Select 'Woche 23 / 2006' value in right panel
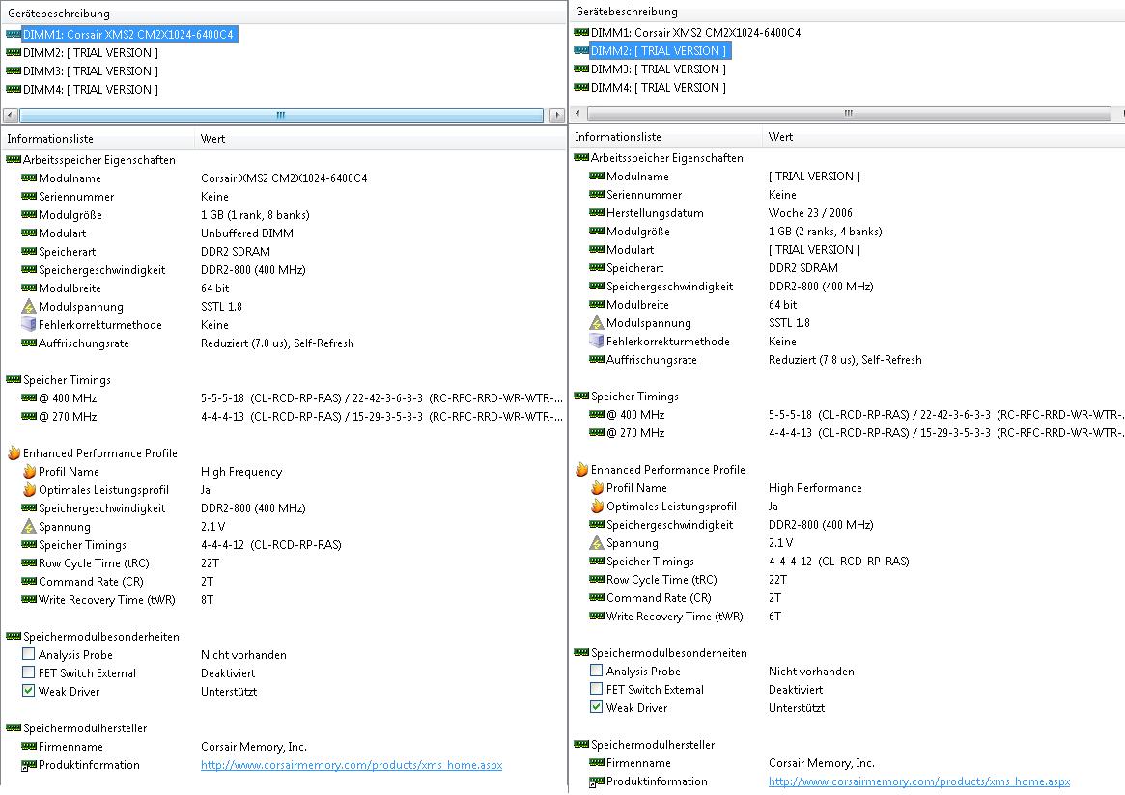This screenshot has width=1125, height=795. pos(810,213)
